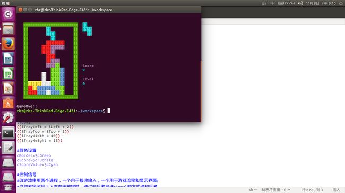This screenshot has width=345, height=193.
Task: Open System Settings gear-and-wrench launcher icon
Action: (x=8, y=118)
